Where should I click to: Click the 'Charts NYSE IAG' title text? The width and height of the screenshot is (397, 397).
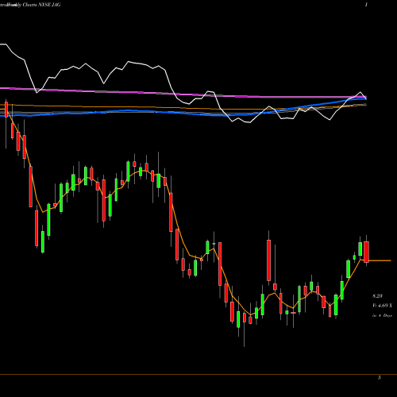click(x=41, y=5)
